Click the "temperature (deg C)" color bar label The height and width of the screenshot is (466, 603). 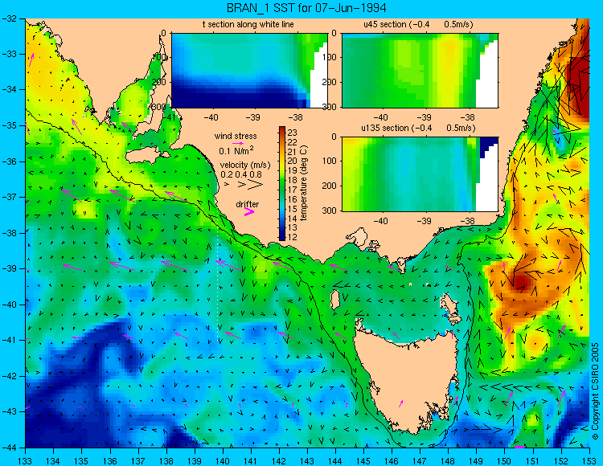point(304,183)
